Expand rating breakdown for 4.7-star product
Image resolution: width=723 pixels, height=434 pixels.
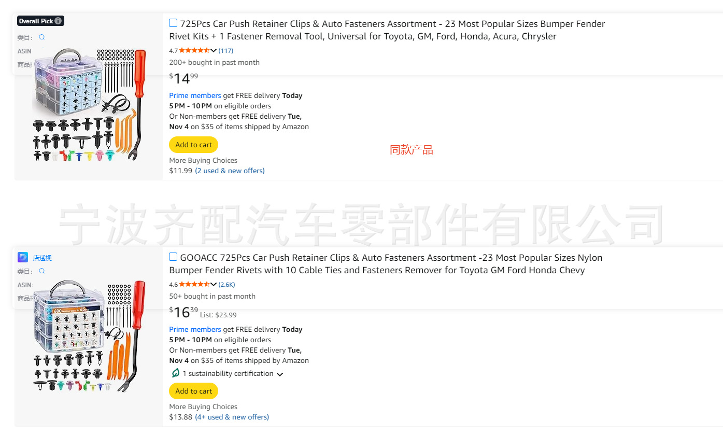(214, 51)
